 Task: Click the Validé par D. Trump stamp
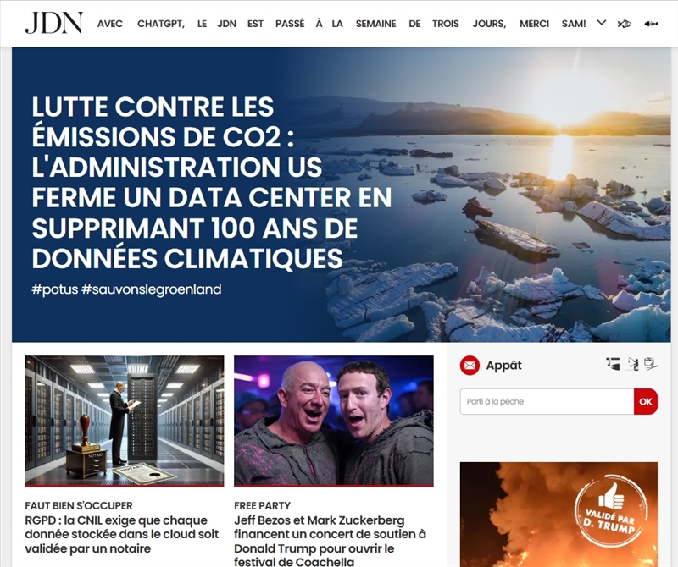611,515
